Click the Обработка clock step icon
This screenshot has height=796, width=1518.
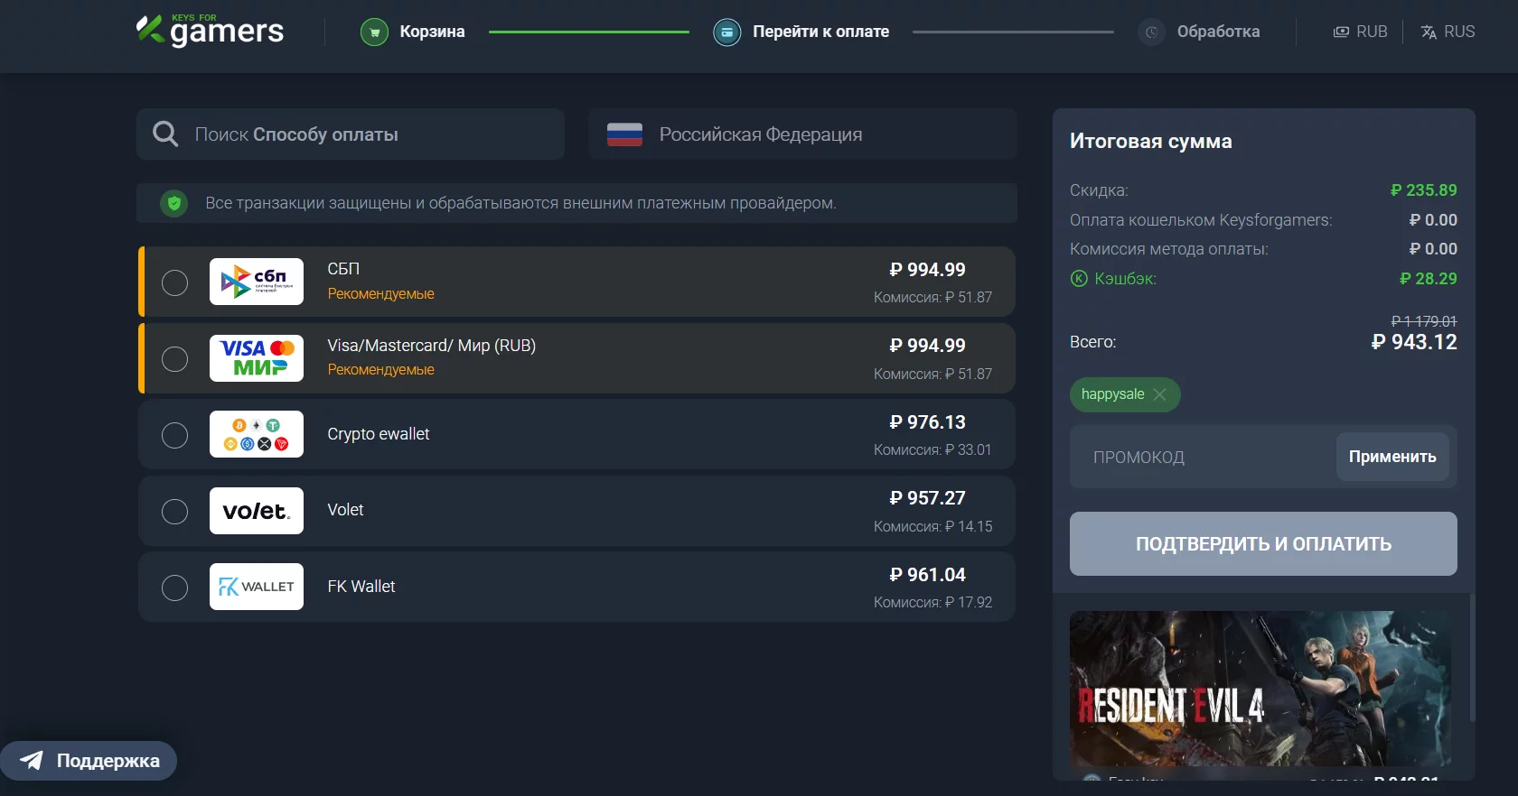click(1151, 32)
